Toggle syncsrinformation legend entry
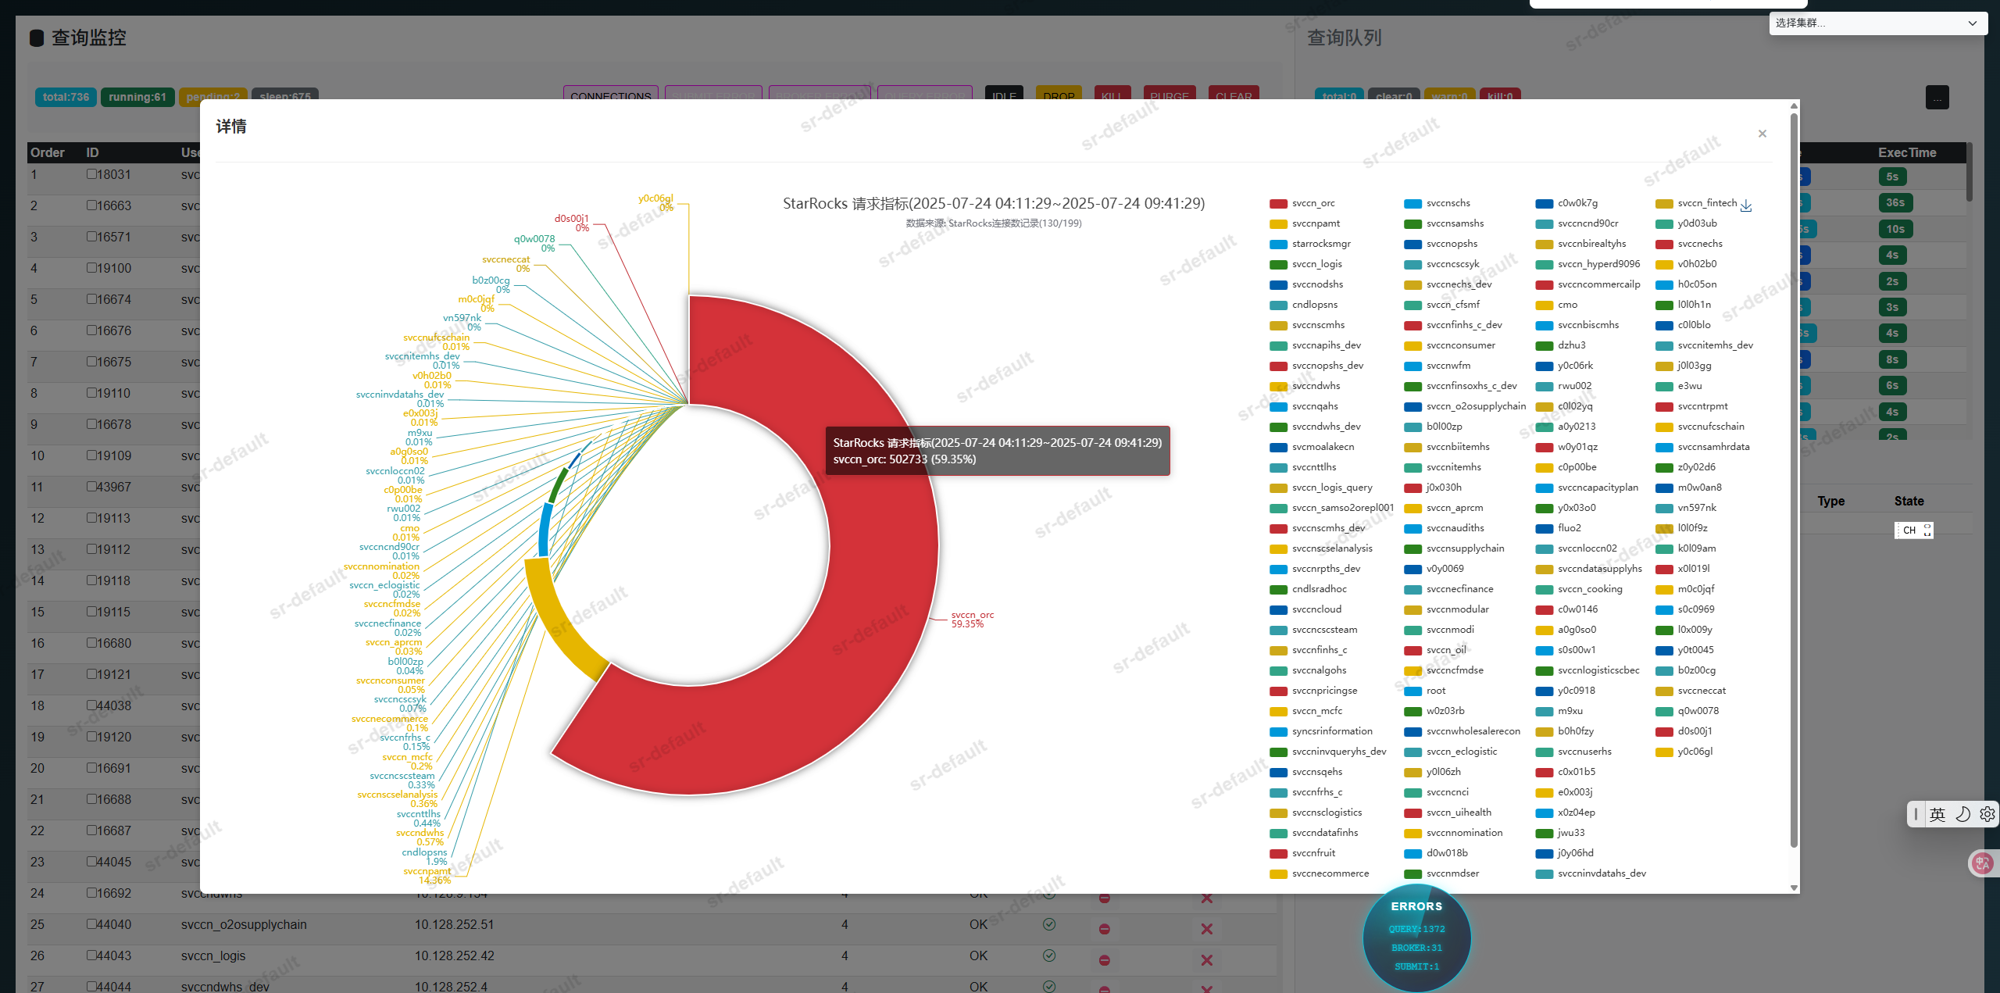This screenshot has height=993, width=2000. (1321, 731)
